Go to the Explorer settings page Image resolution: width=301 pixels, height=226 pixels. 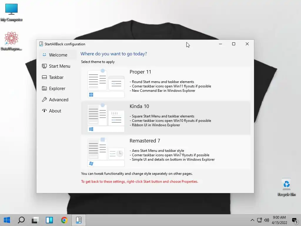58,88
